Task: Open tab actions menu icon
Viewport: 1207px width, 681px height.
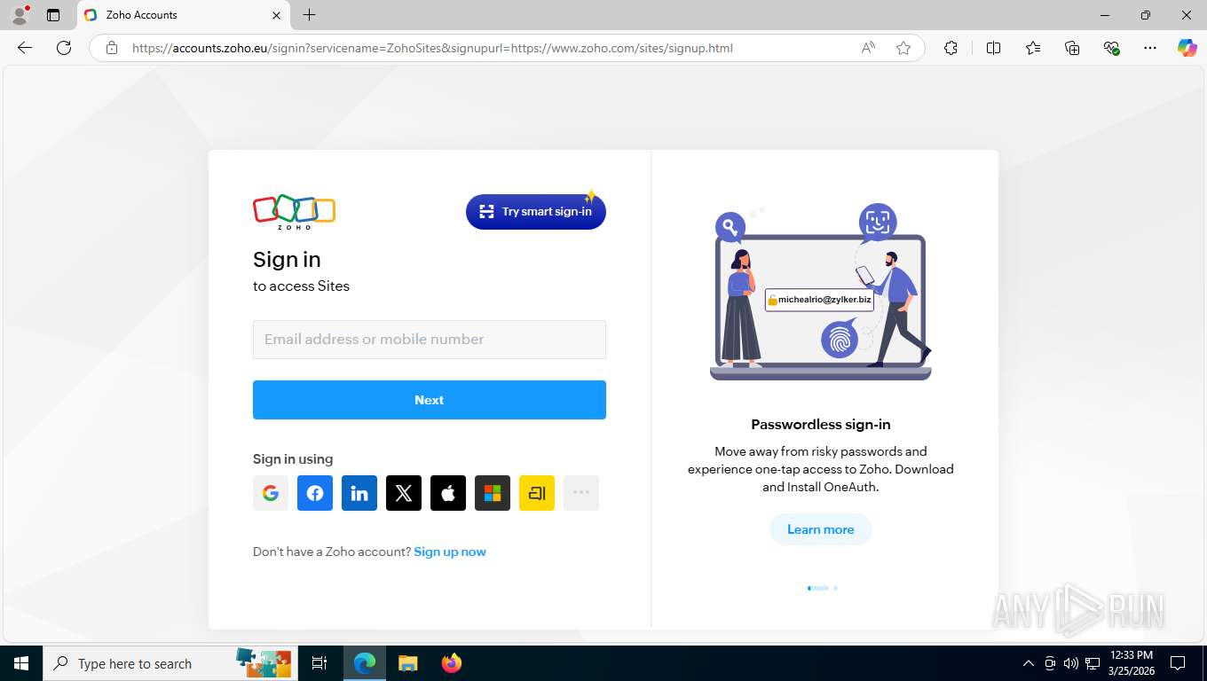Action: pos(53,15)
